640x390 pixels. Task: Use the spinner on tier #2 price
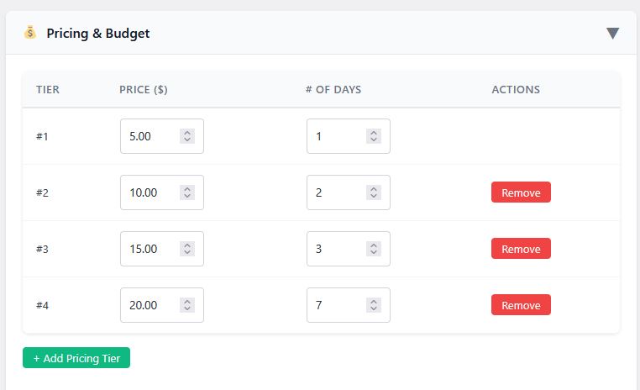(x=187, y=192)
